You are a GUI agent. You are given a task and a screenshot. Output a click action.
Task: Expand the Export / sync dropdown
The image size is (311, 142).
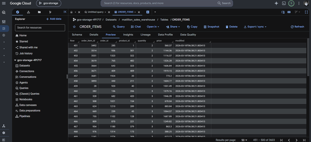click(x=255, y=27)
